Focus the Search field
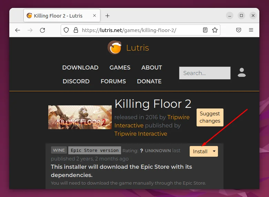This screenshot has height=197, width=269. (205, 73)
